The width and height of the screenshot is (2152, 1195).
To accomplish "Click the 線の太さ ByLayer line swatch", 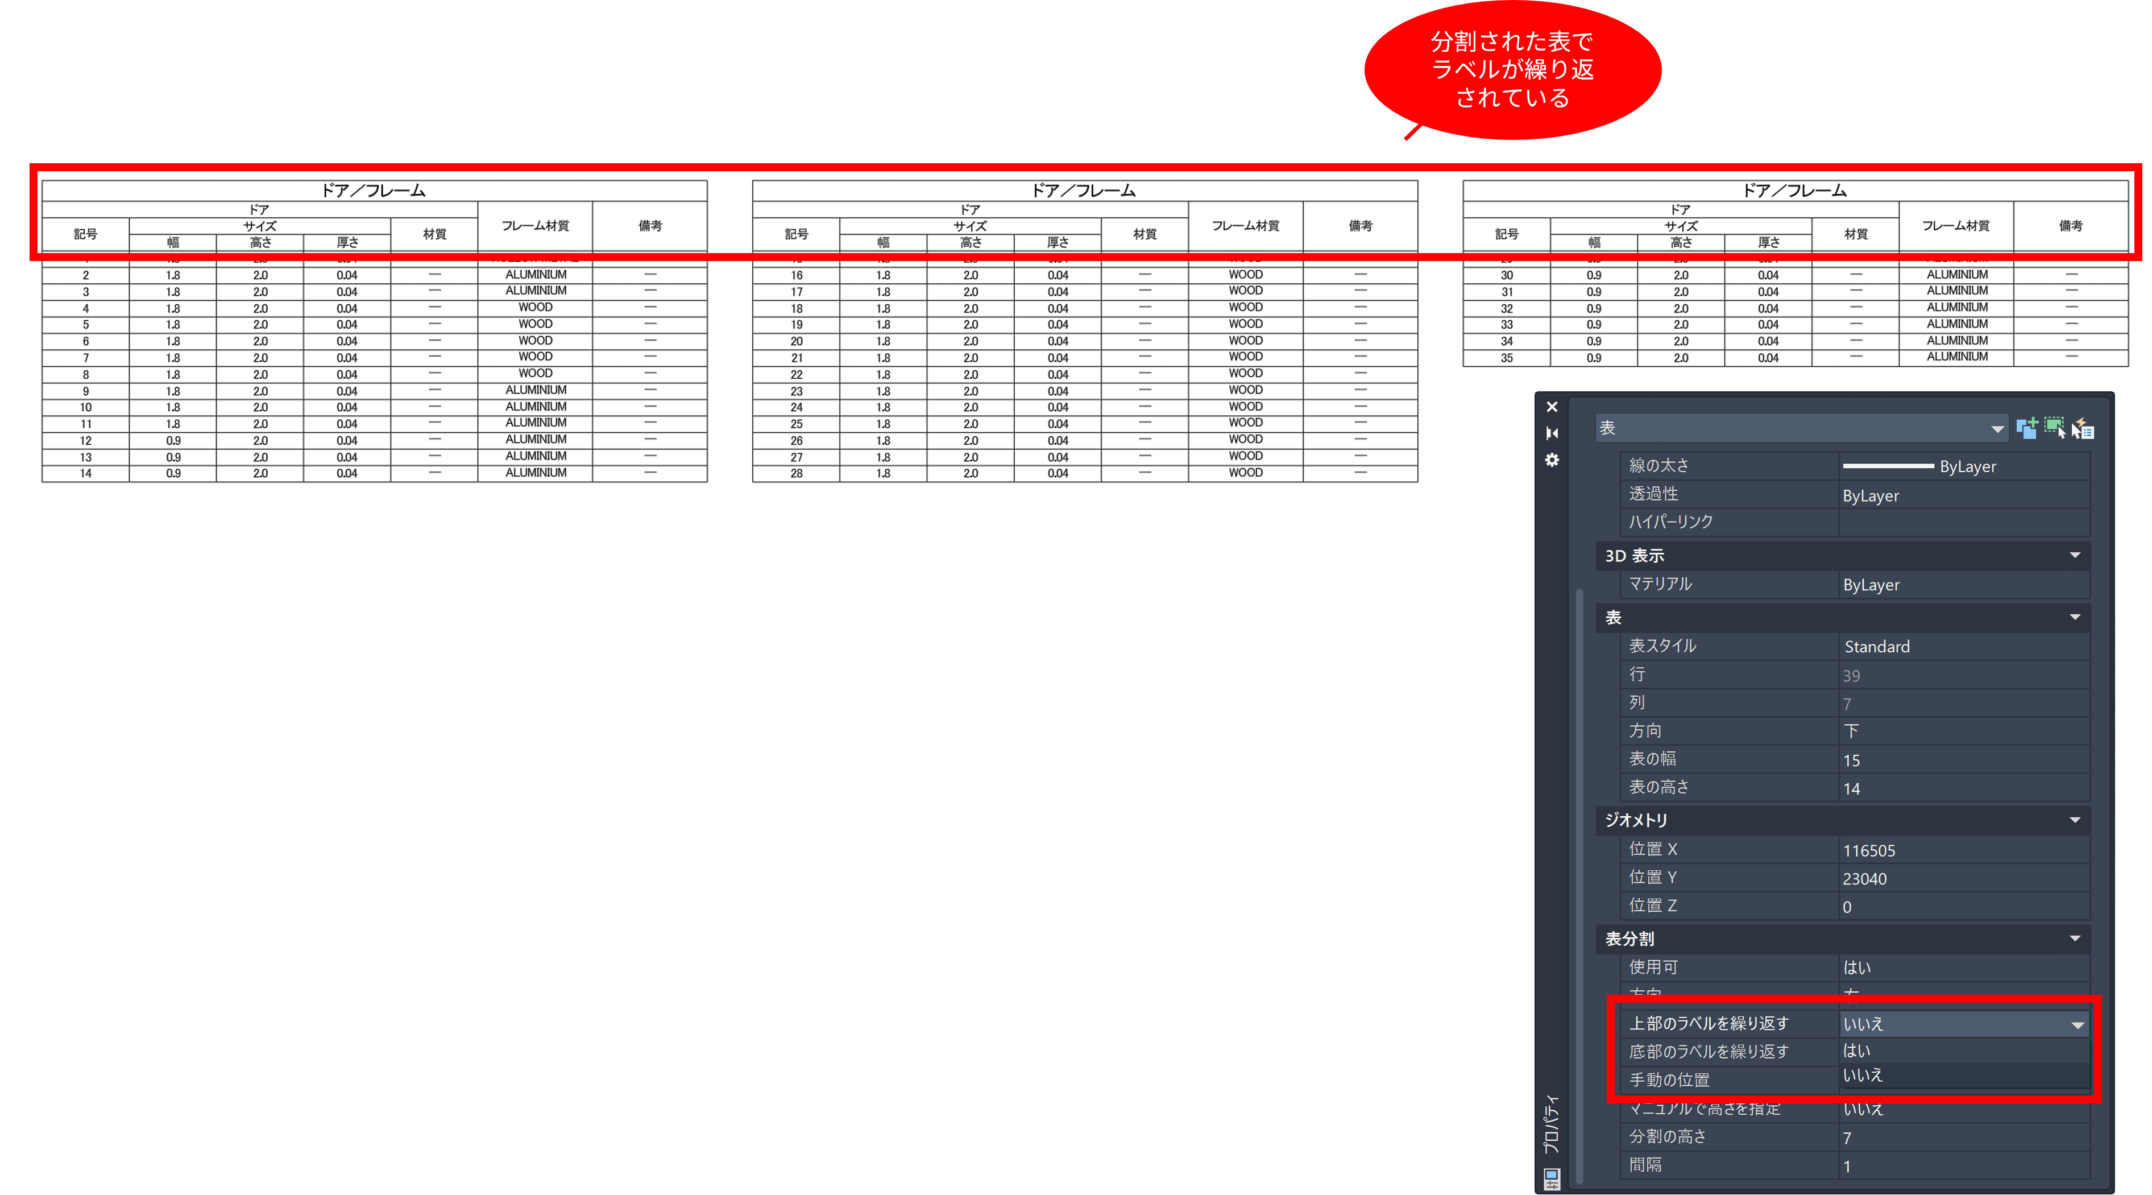I will click(1888, 466).
